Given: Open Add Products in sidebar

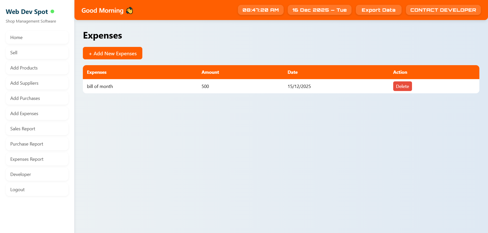Looking at the screenshot, I should point(37,68).
